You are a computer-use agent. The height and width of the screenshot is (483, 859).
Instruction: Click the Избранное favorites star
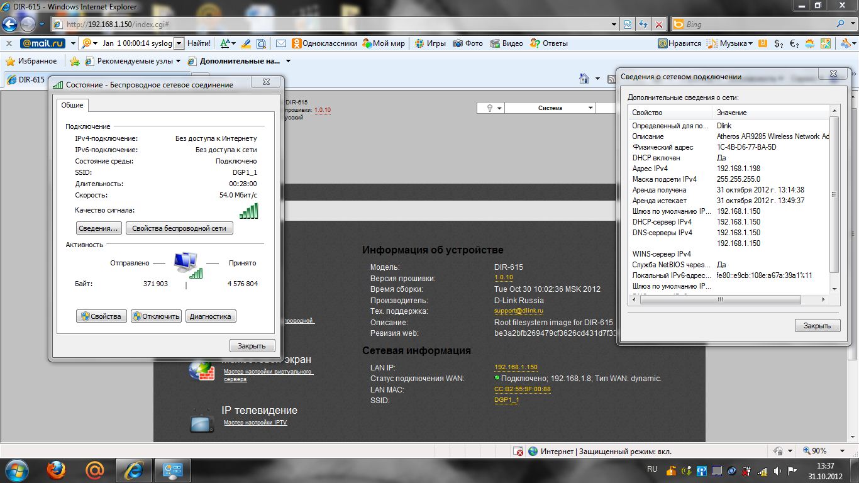pos(11,61)
